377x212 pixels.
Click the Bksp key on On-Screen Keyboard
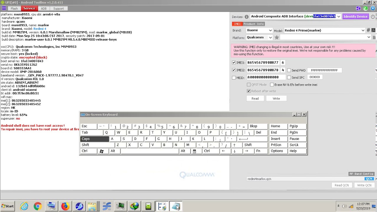click(x=258, y=126)
